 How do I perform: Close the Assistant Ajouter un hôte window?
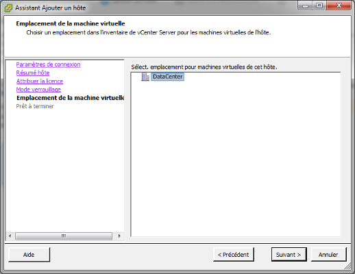click(x=339, y=5)
